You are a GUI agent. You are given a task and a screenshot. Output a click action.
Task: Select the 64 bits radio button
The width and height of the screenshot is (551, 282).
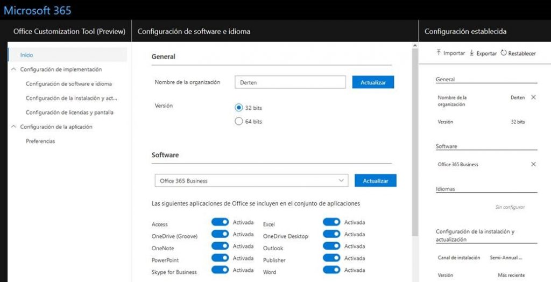coord(238,121)
